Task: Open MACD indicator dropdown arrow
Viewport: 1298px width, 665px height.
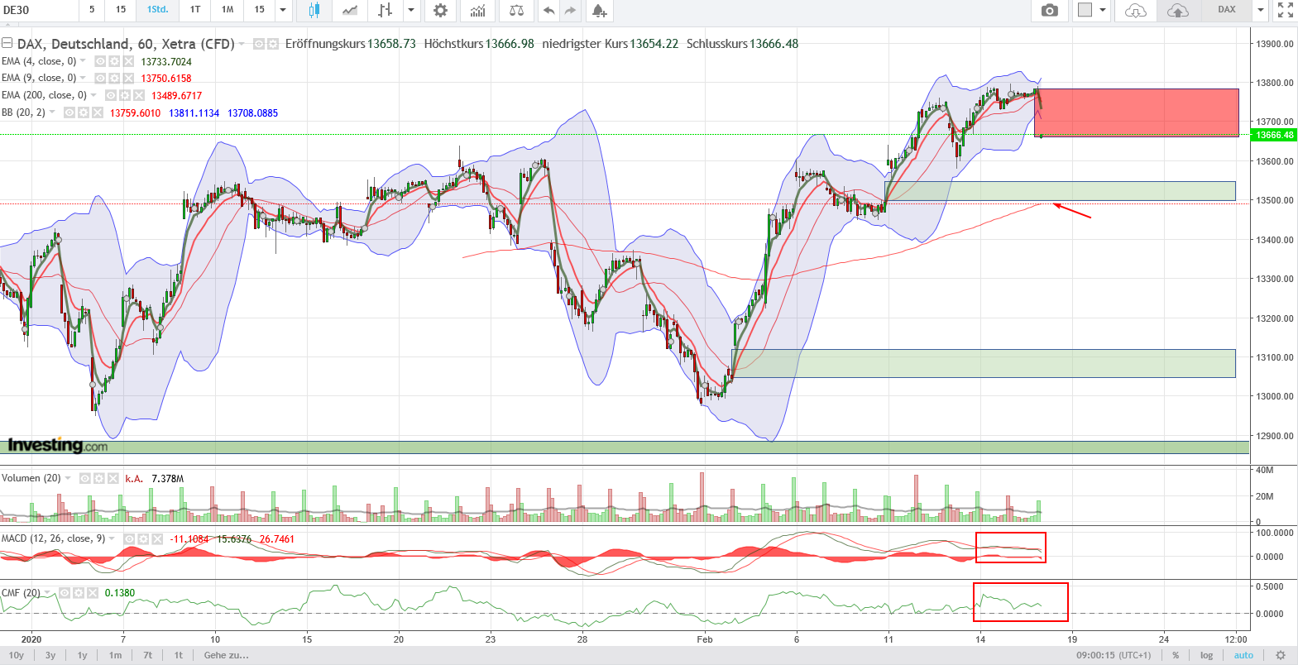Action: click(112, 538)
